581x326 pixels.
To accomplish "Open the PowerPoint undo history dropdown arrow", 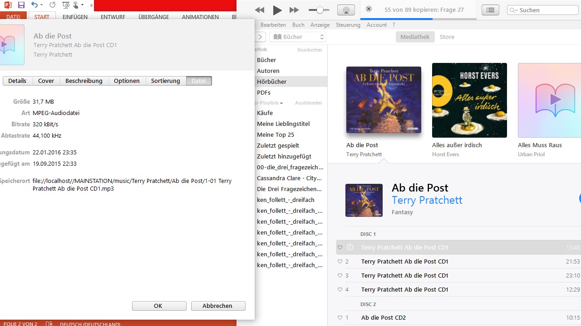I will (x=42, y=5).
